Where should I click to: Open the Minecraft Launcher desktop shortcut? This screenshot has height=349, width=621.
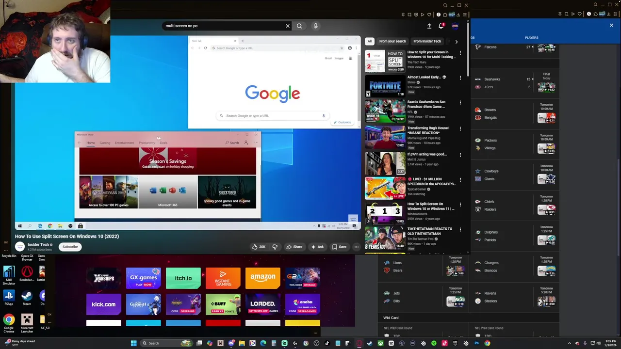(x=27, y=323)
